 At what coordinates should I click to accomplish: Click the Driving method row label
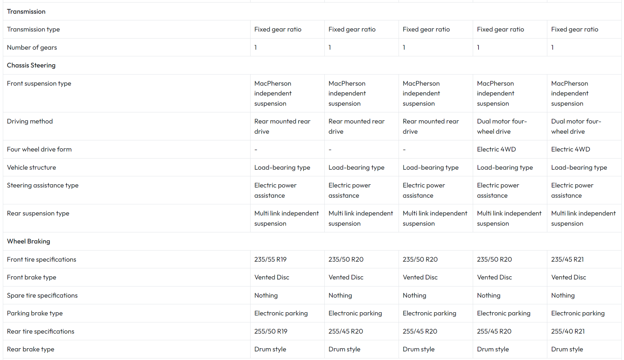(x=30, y=121)
